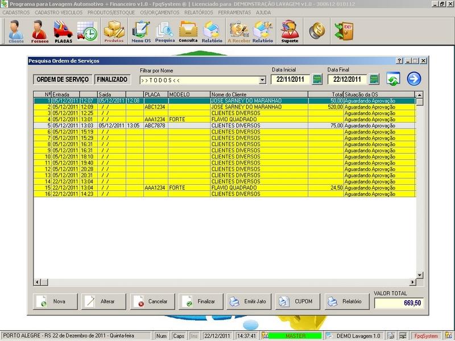Click the VALOR TOTAL field
Viewport: 455px width, 341px height.
pyautogui.click(x=399, y=303)
